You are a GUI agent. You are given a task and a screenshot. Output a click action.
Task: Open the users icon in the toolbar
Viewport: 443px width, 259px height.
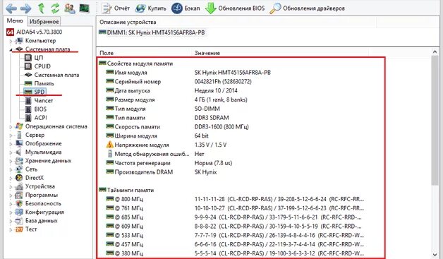tap(70, 8)
